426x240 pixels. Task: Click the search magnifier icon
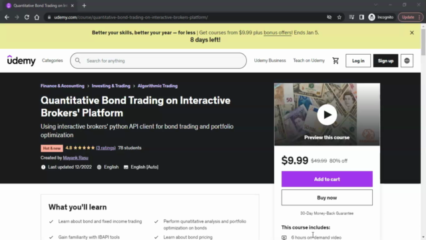78,61
